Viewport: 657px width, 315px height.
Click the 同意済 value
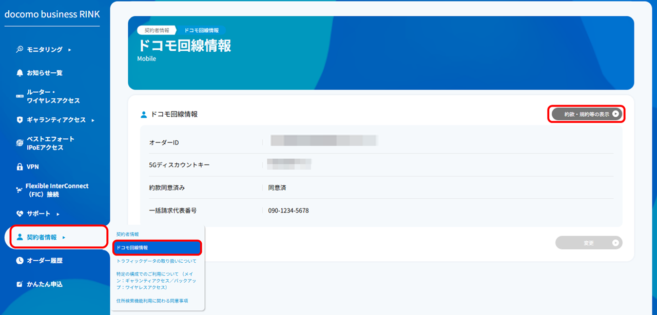[x=277, y=187]
